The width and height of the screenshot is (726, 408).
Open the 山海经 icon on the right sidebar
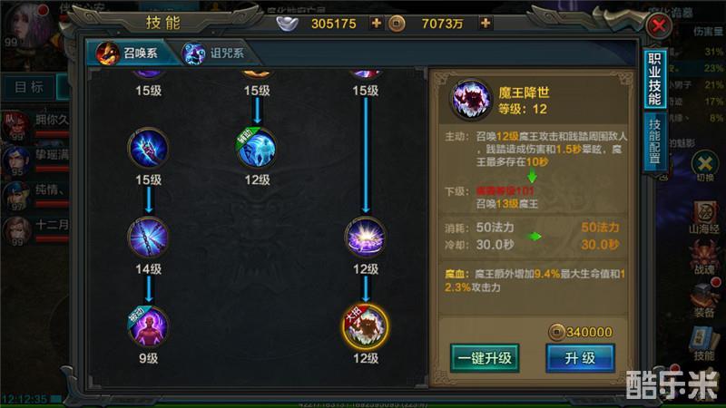coord(704,217)
